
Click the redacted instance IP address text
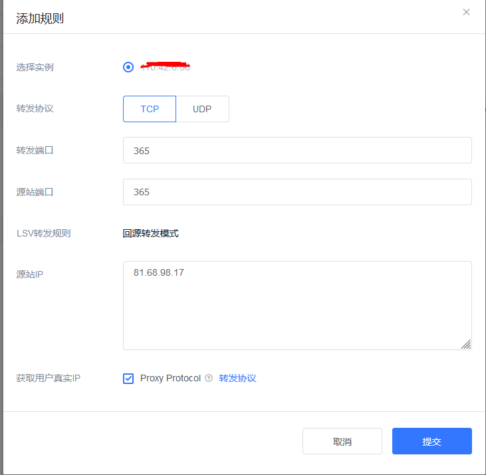[166, 67]
